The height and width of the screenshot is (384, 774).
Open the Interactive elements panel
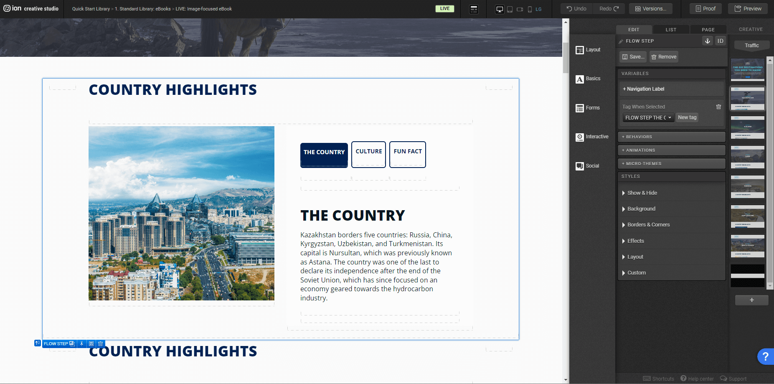click(x=592, y=137)
